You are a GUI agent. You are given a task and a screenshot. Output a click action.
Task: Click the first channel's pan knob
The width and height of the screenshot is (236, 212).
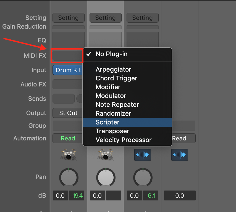coord(69,177)
